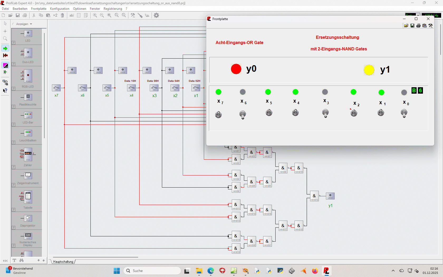Open the Anzeigen component category dropdown
This screenshot has width=443, height=277.
click(x=24, y=24)
